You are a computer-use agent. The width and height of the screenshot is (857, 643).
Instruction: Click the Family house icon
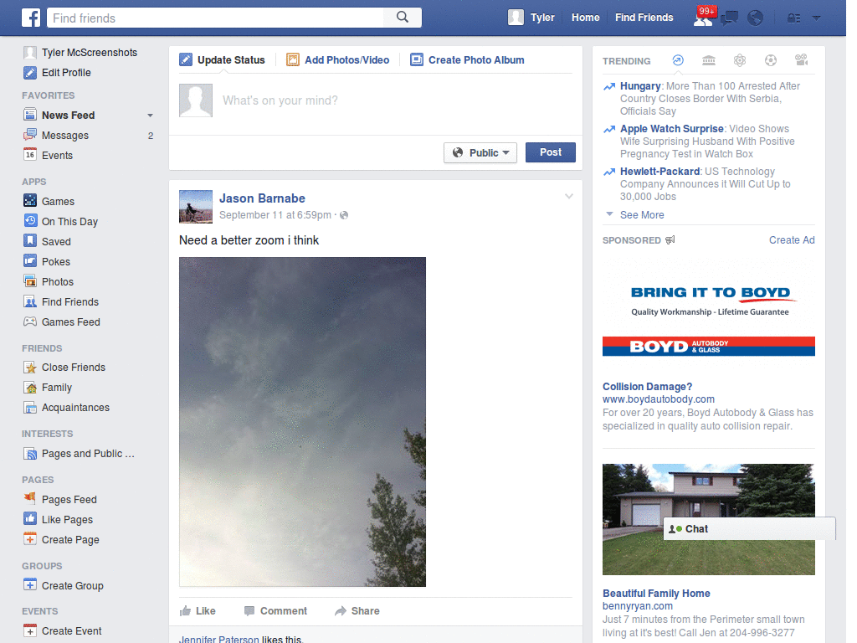(x=30, y=387)
